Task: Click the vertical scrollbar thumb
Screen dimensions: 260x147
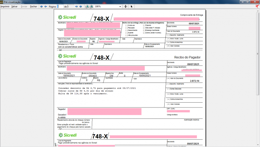Action: [x=258, y=54]
